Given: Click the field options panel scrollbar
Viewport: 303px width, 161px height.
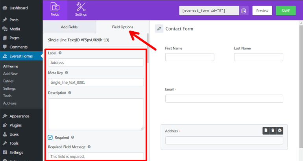Looking at the screenshot, I should pyautogui.click(x=148, y=48).
